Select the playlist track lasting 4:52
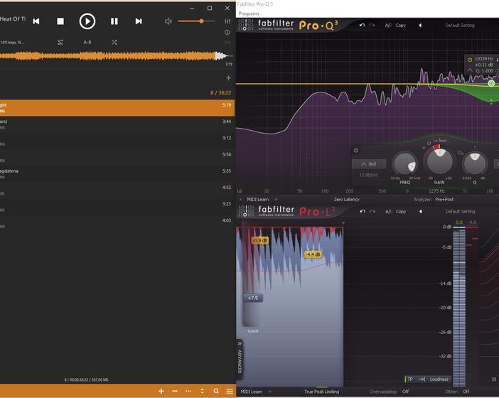The height and width of the screenshot is (398, 499). (x=117, y=190)
